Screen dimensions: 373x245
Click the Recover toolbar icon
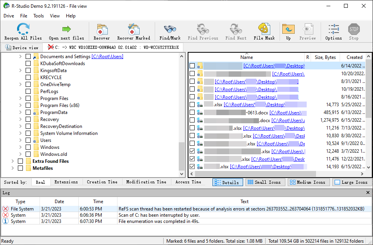pyautogui.click(x=102, y=29)
